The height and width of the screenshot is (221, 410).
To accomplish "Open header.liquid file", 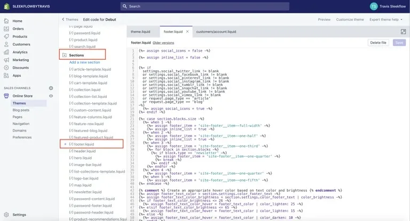I will coord(83,151).
